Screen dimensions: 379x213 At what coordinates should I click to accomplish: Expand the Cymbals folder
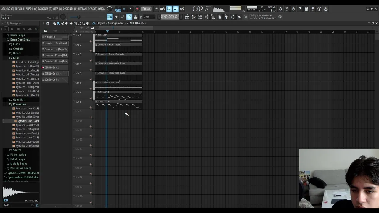pyautogui.click(x=18, y=49)
